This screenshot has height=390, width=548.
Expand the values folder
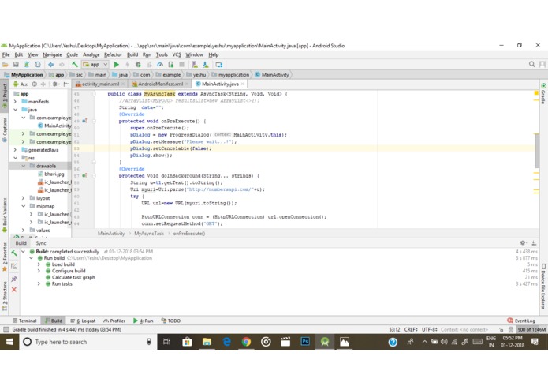pyautogui.click(x=23, y=231)
